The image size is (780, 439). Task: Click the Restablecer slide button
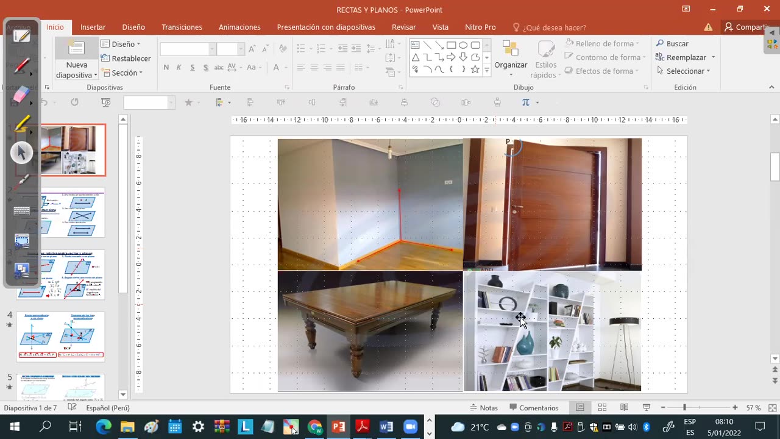click(x=126, y=59)
